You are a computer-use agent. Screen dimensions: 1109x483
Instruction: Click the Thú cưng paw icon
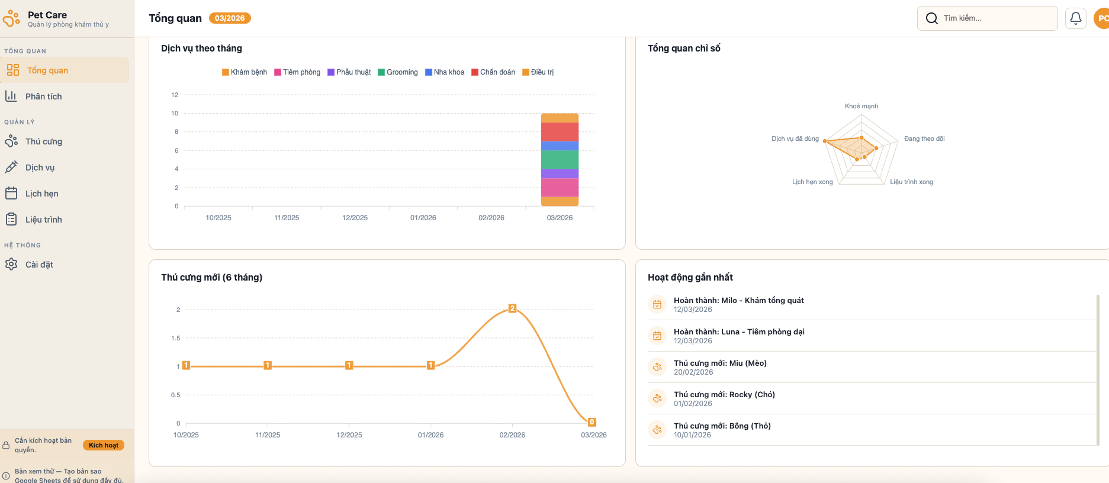click(x=11, y=141)
